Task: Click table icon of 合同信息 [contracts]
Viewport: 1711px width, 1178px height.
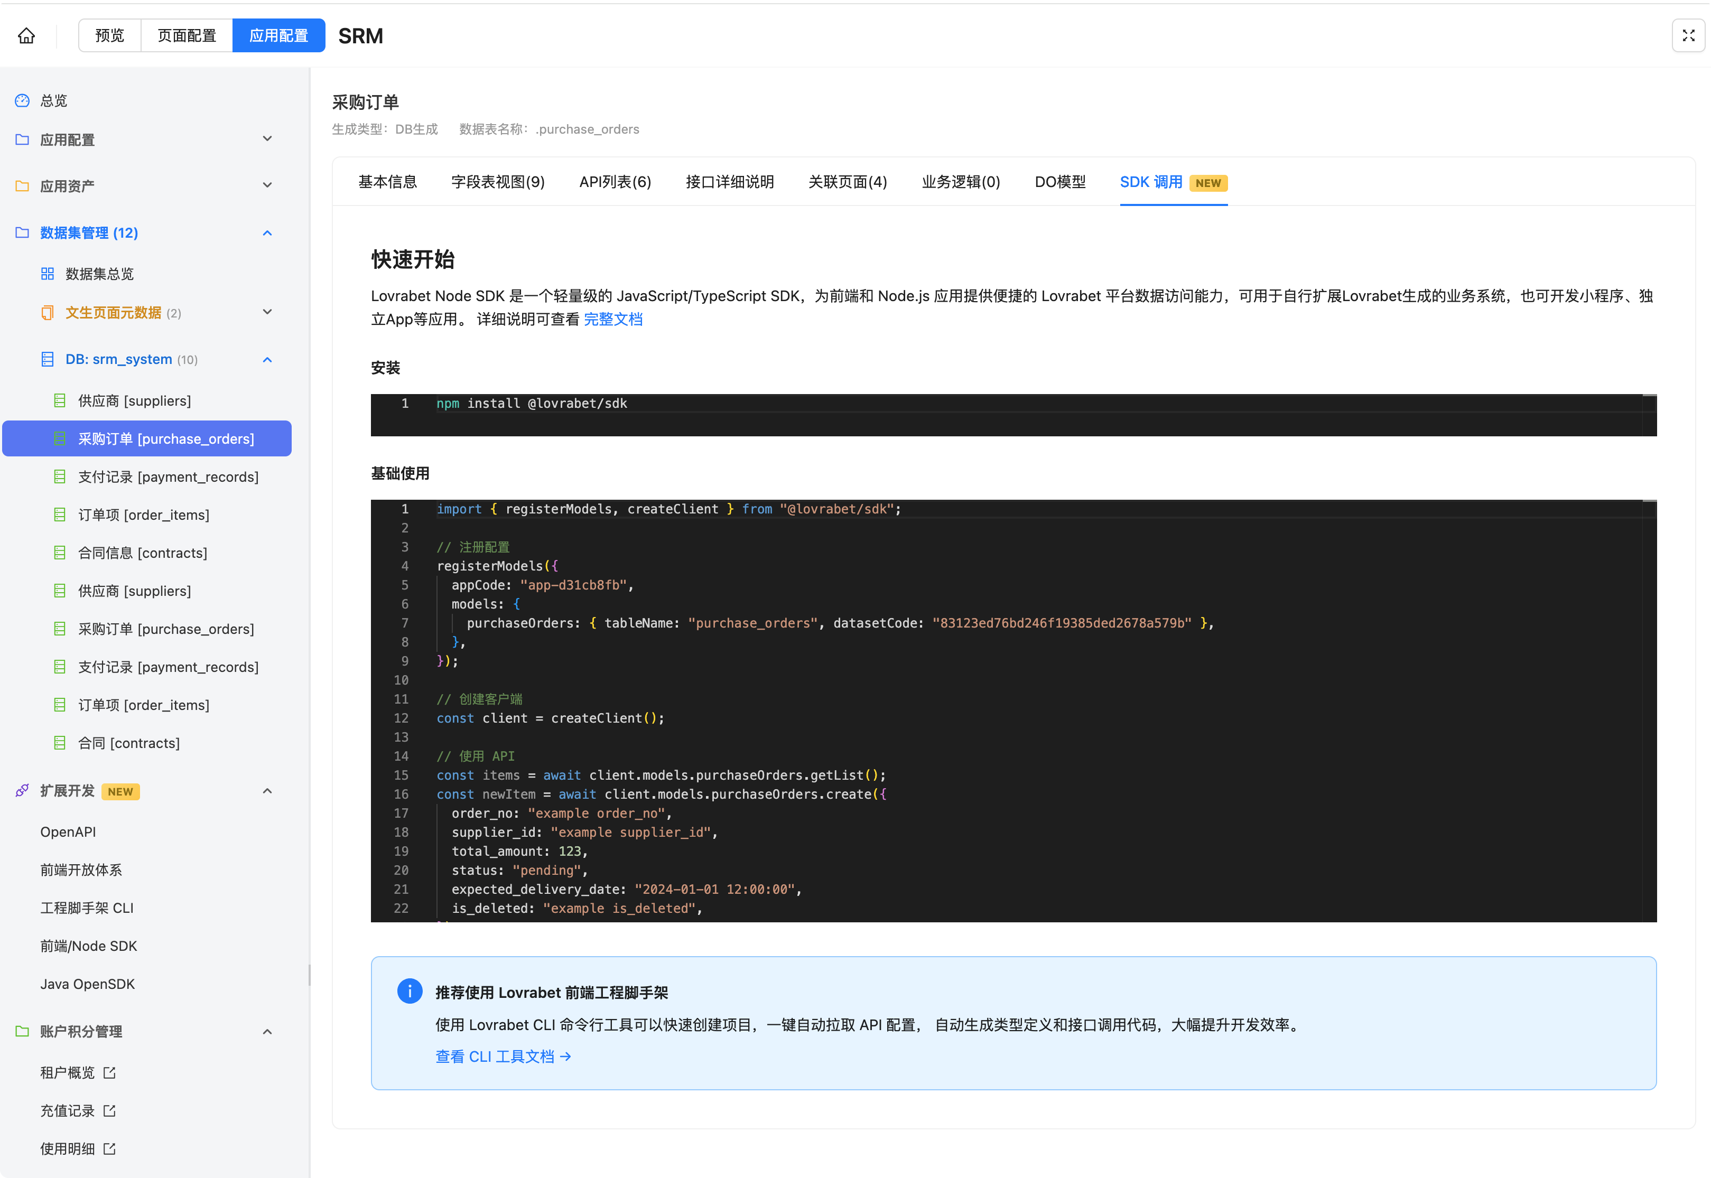Action: click(x=60, y=553)
